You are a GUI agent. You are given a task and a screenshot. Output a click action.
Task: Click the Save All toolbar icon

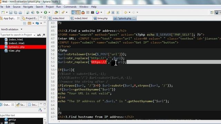tap(16, 12)
